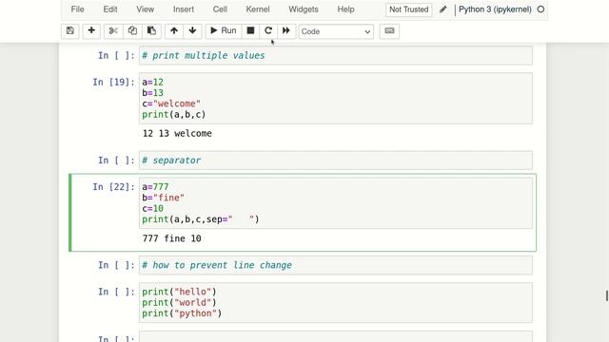Copy selected cells icon
This screenshot has height=342, width=609.
coord(132,31)
